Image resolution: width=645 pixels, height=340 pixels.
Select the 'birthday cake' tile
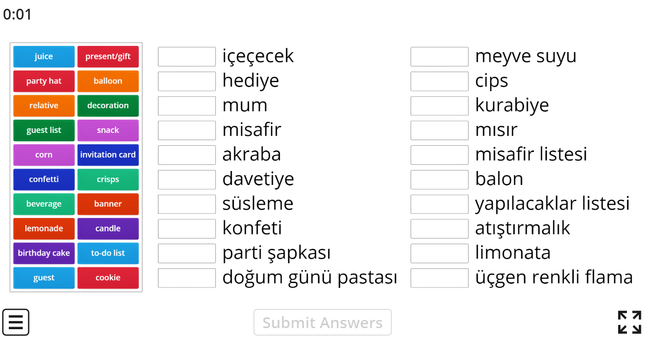pyautogui.click(x=43, y=253)
